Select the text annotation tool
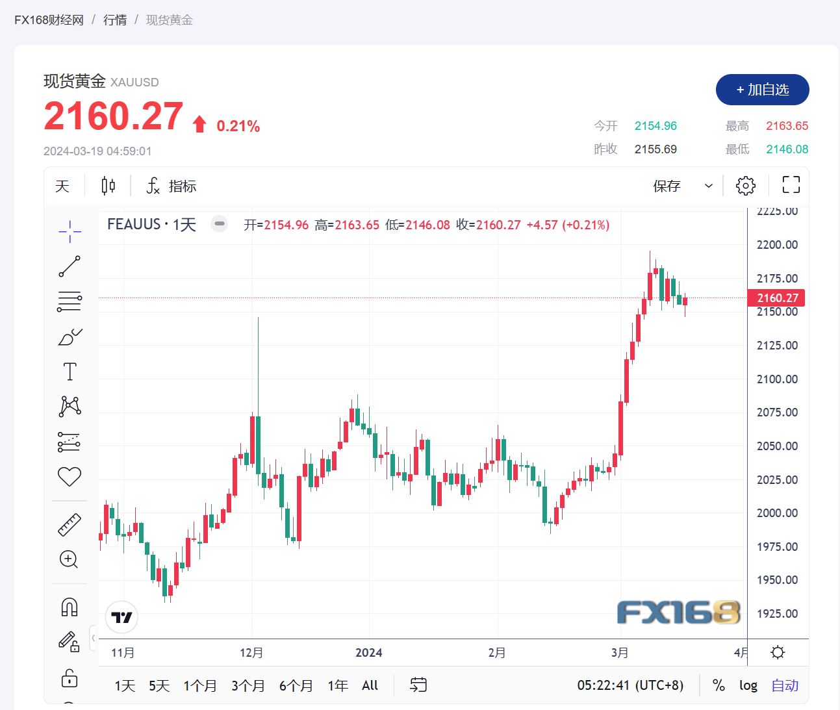Image resolution: width=840 pixels, height=710 pixels. 70,372
